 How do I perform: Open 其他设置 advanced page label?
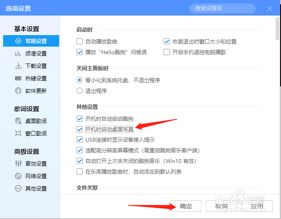36,188
